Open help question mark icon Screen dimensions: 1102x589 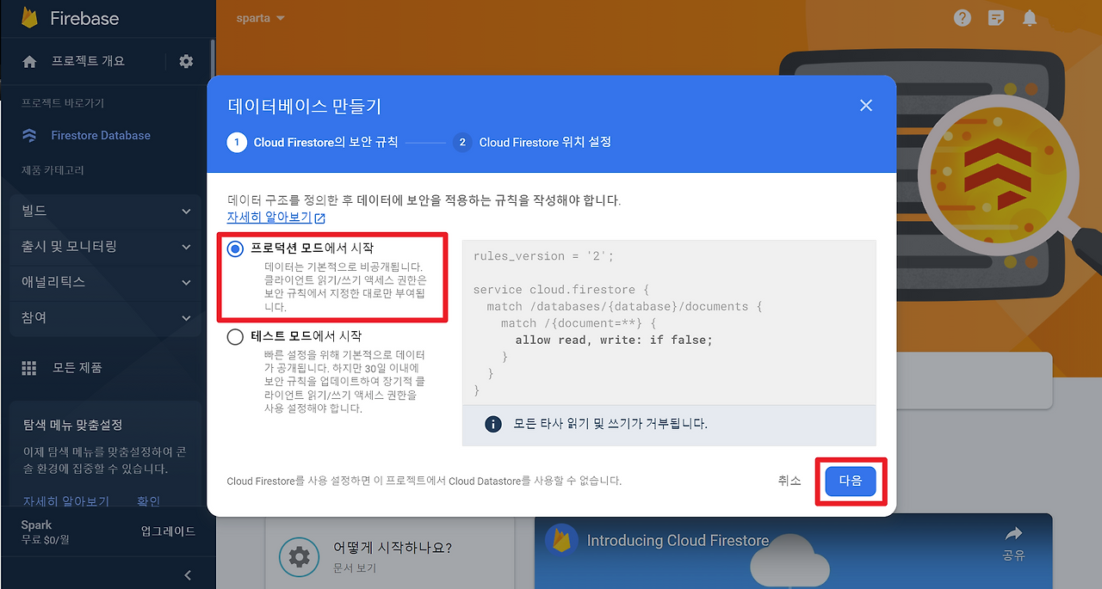963,18
